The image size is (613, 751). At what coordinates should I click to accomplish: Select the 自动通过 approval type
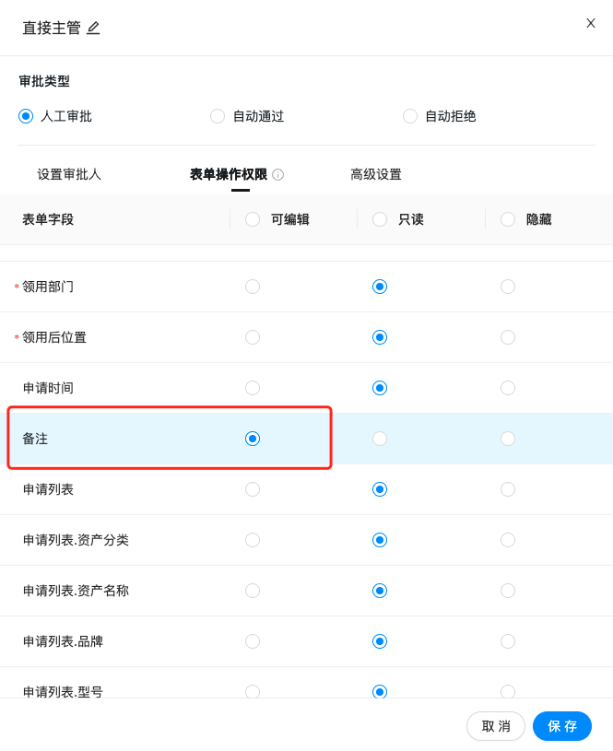(x=218, y=116)
